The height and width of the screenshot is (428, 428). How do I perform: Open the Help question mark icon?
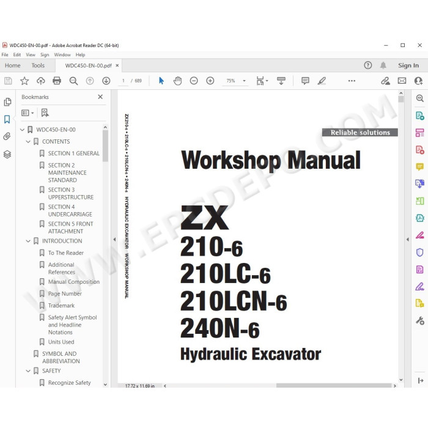point(368,65)
